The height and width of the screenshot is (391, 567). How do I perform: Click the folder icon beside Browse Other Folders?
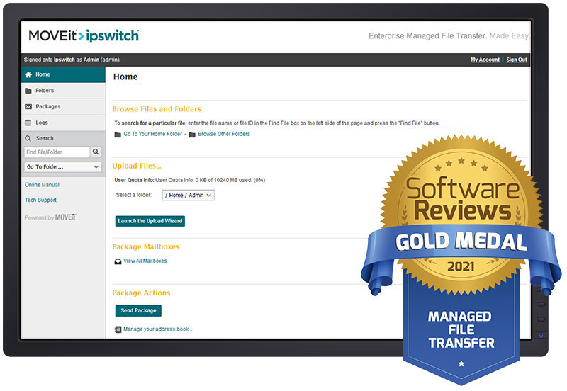[x=192, y=135]
